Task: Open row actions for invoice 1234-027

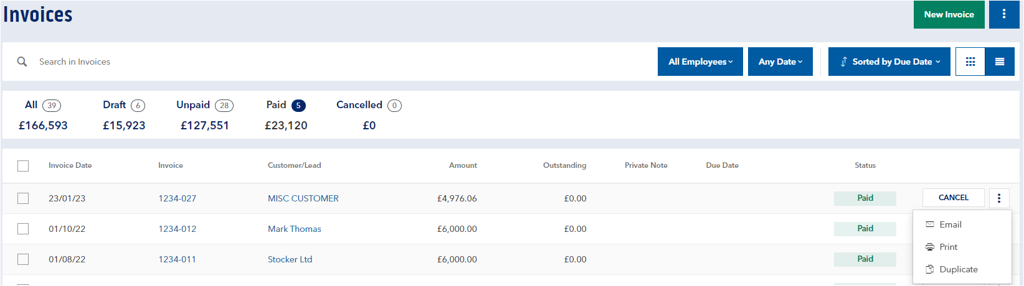Action: [999, 198]
